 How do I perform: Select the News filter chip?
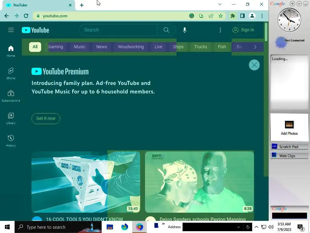[102, 47]
